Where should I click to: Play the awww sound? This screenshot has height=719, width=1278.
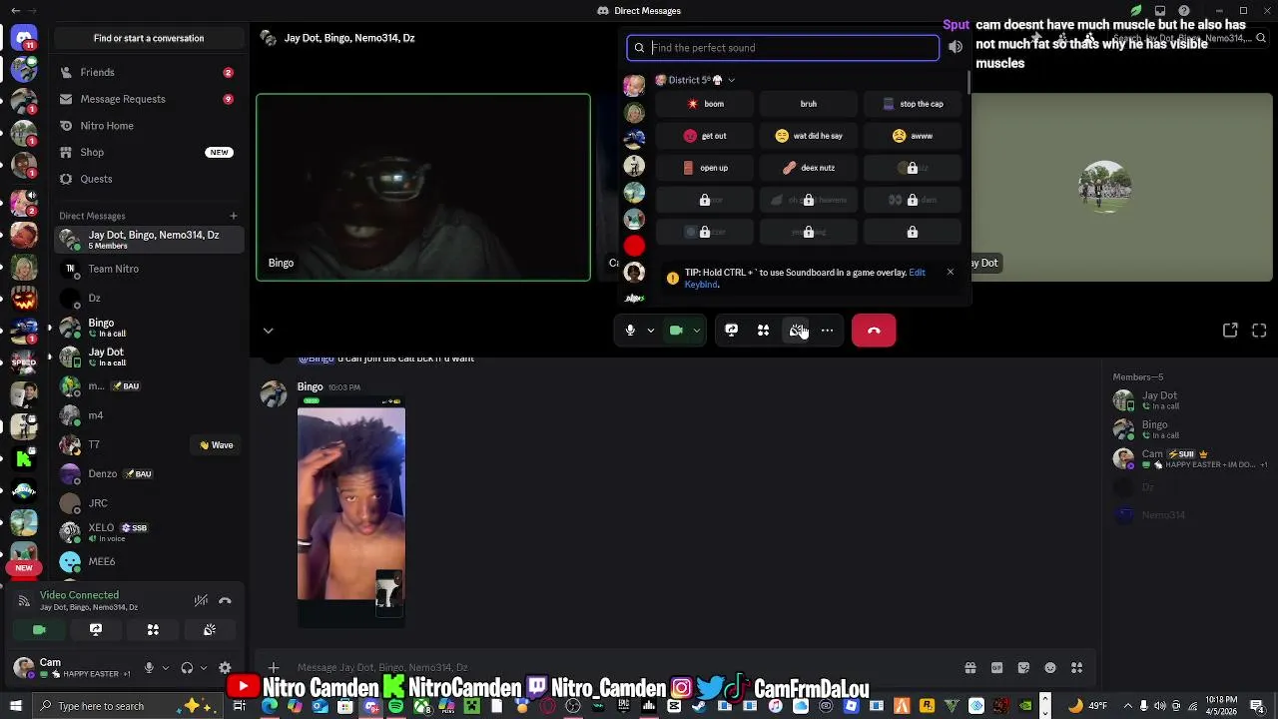(x=913, y=136)
